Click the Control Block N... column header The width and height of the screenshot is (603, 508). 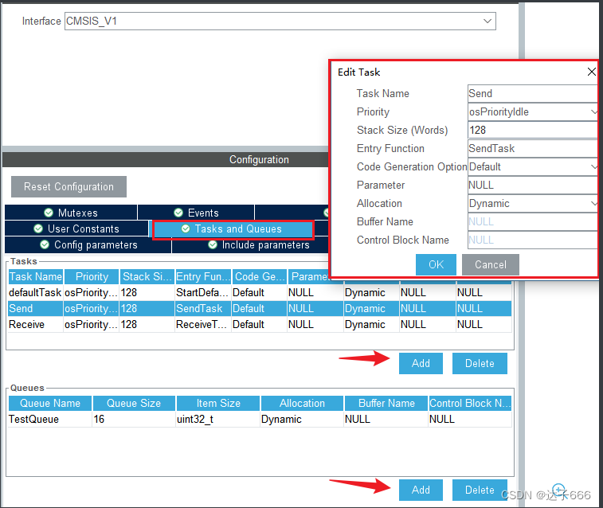point(470,403)
